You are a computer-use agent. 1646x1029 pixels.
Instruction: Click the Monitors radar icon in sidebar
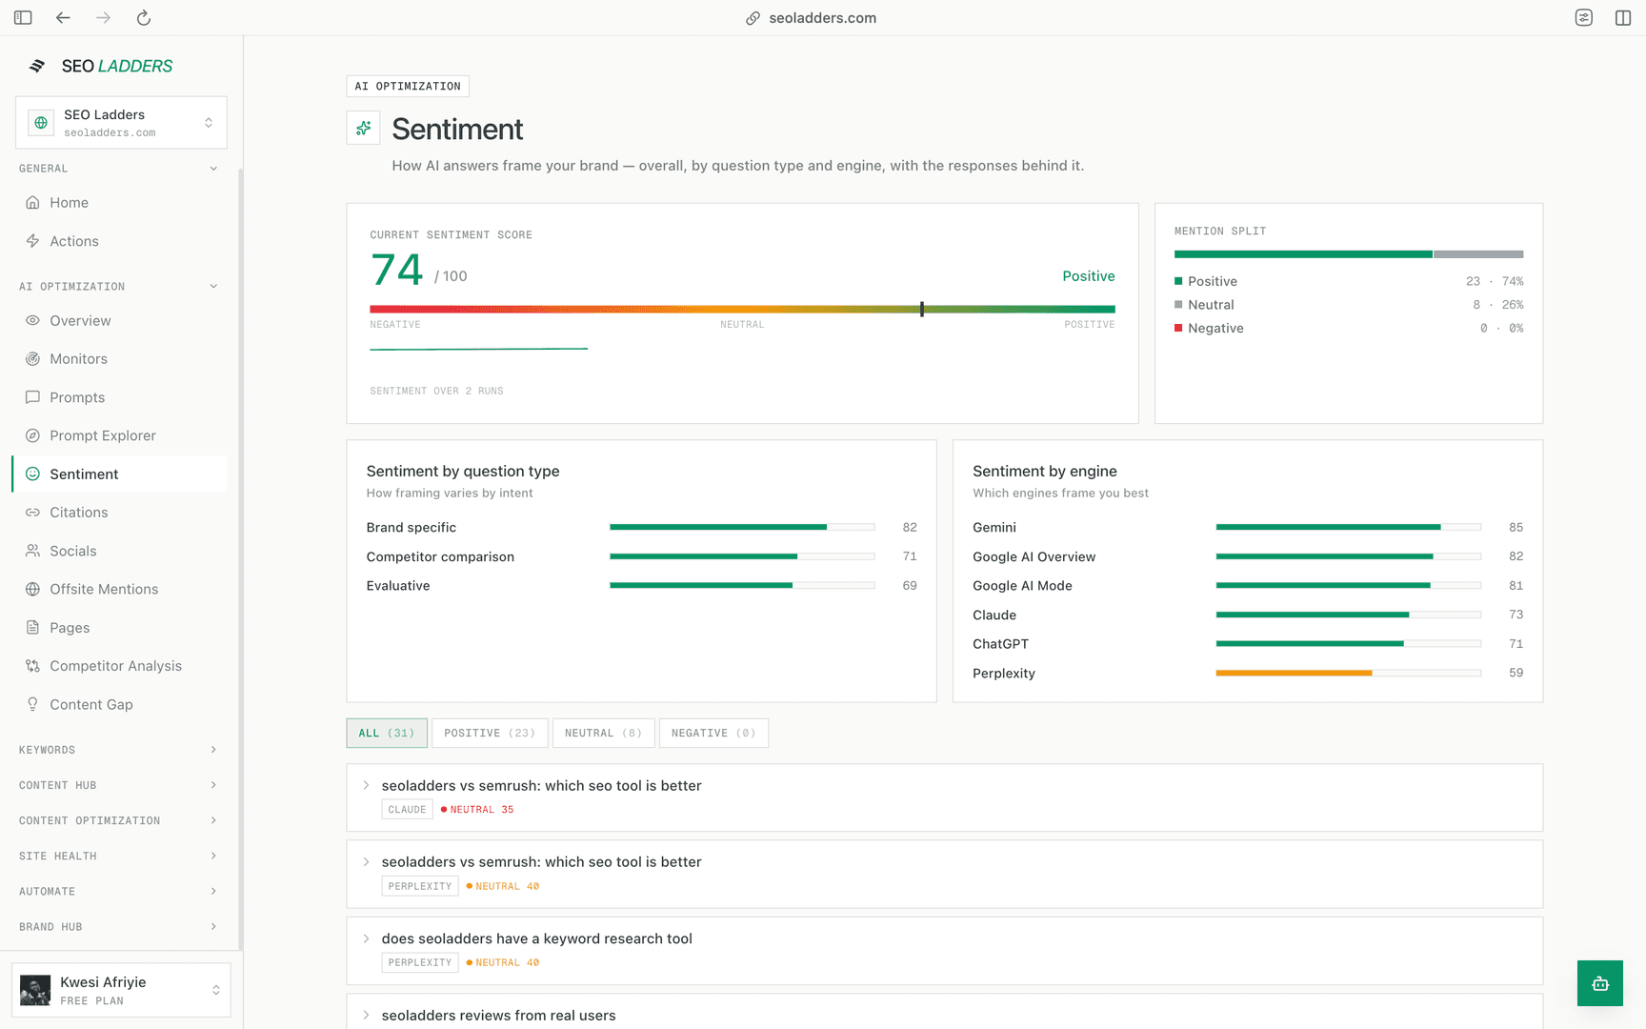click(32, 359)
